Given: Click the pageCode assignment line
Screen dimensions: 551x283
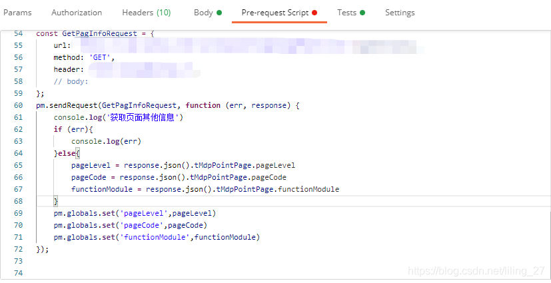Looking at the screenshot, I should pyautogui.click(x=179, y=177).
